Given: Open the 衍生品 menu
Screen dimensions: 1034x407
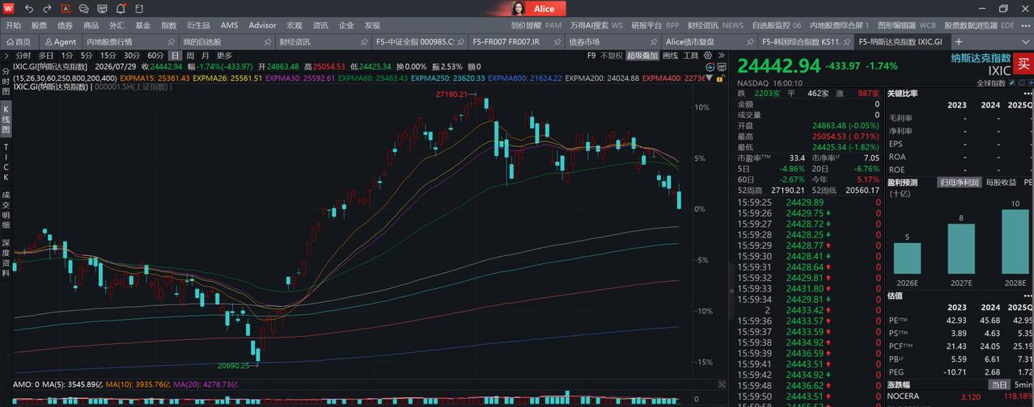Looking at the screenshot, I should [x=198, y=25].
